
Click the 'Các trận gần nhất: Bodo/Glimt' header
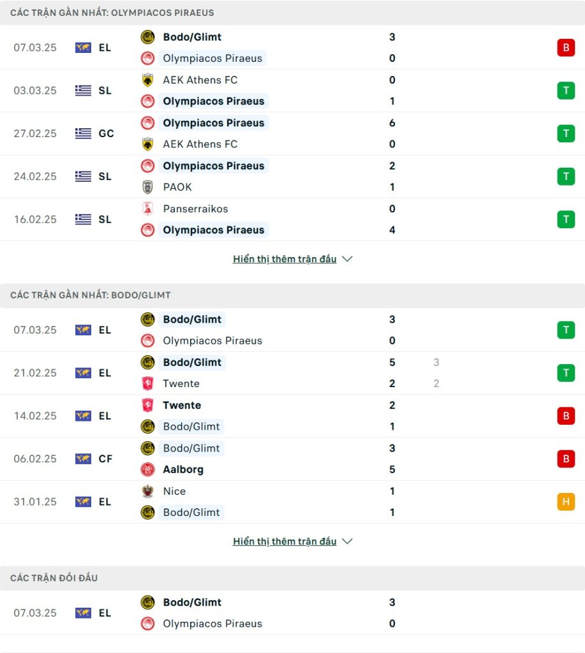pos(91,295)
